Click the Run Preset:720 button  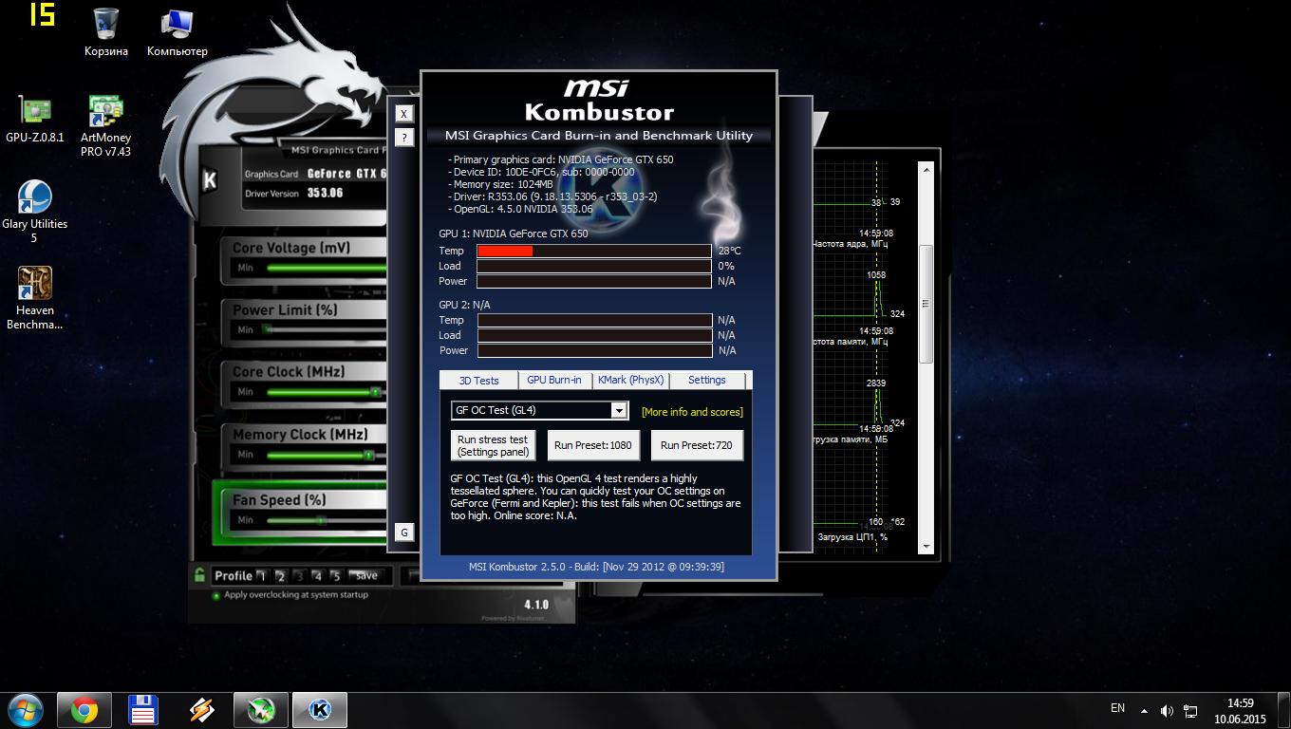(x=697, y=445)
